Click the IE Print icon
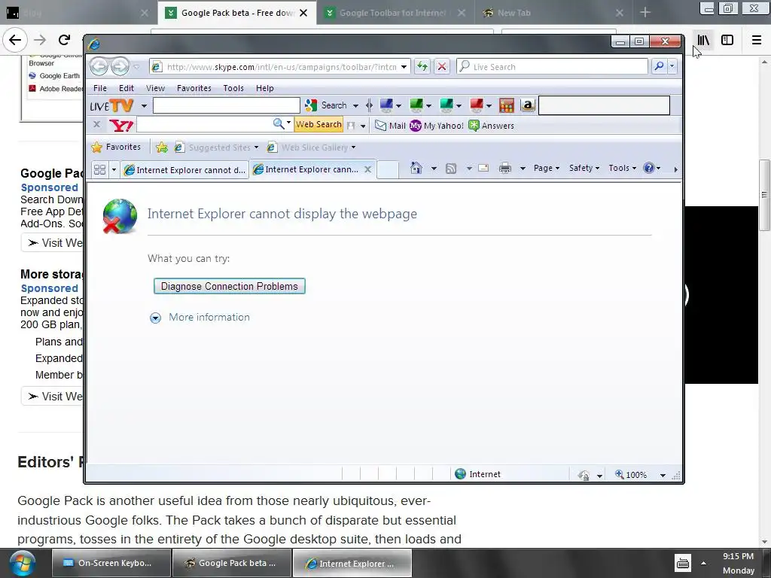771x578 pixels. 505,168
